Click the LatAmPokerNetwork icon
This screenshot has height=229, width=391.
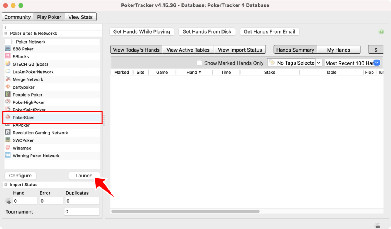tap(8, 71)
